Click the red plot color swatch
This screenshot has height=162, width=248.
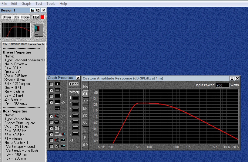click(42, 17)
